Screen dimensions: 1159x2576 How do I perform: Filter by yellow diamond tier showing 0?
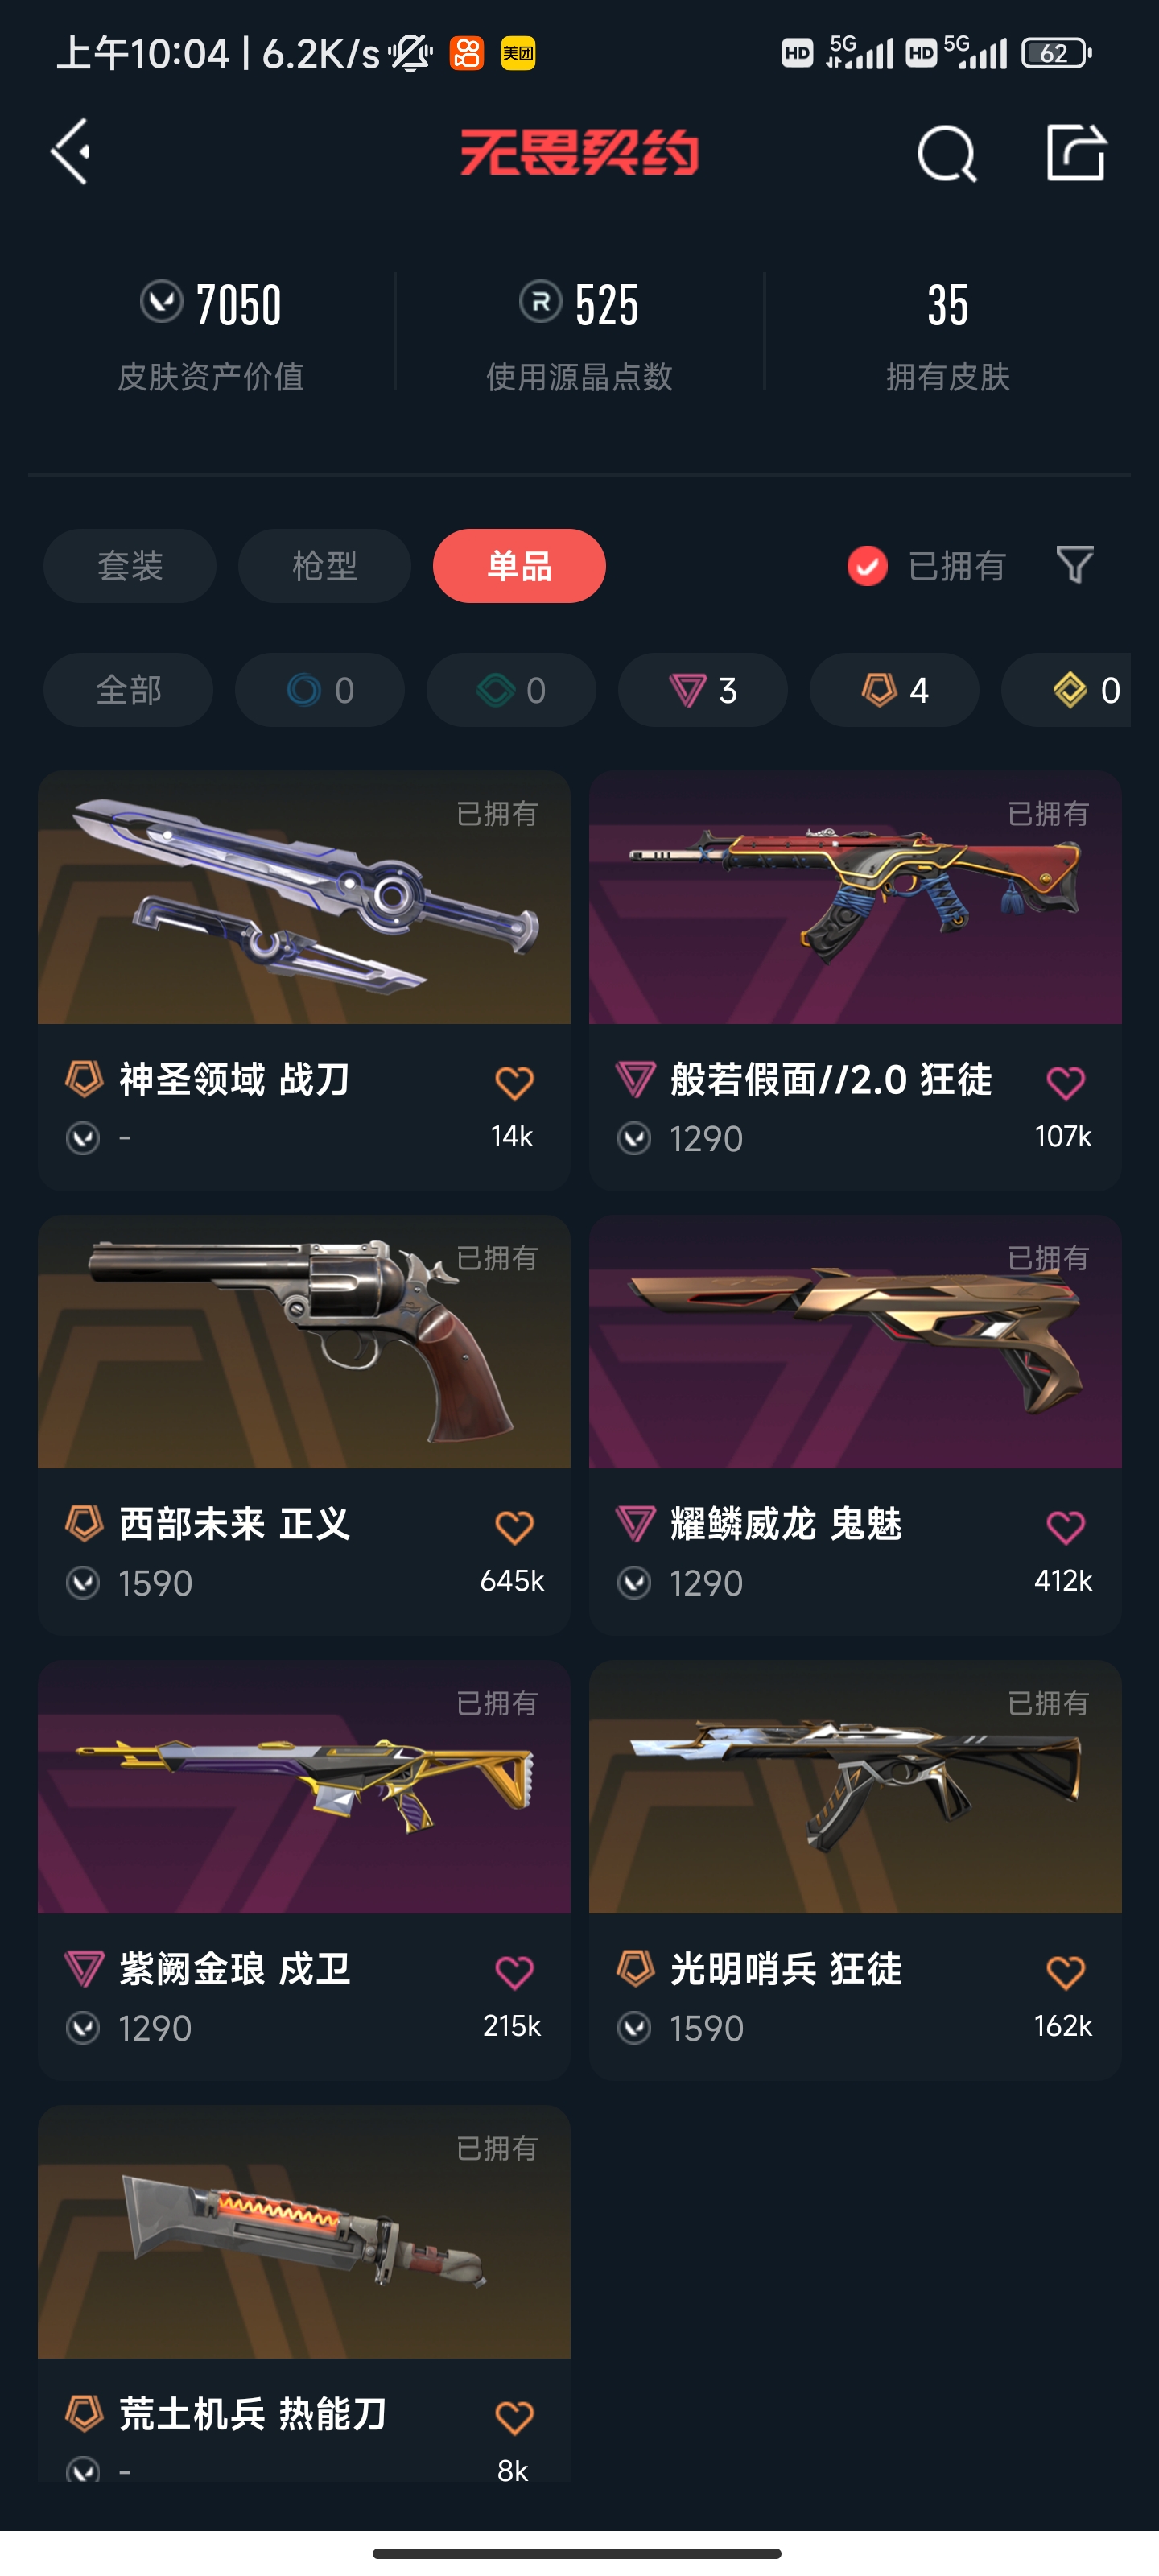[1066, 690]
